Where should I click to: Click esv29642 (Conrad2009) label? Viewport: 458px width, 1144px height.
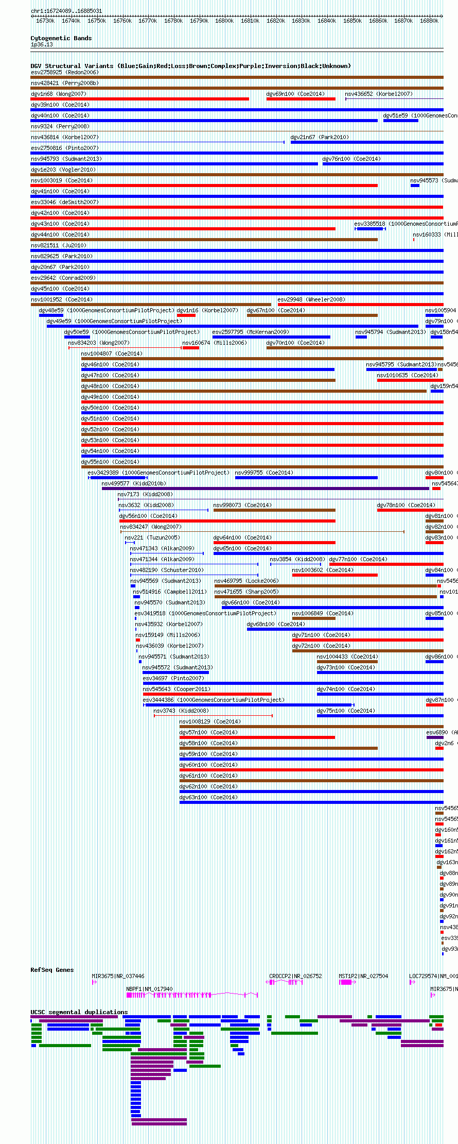(63, 278)
